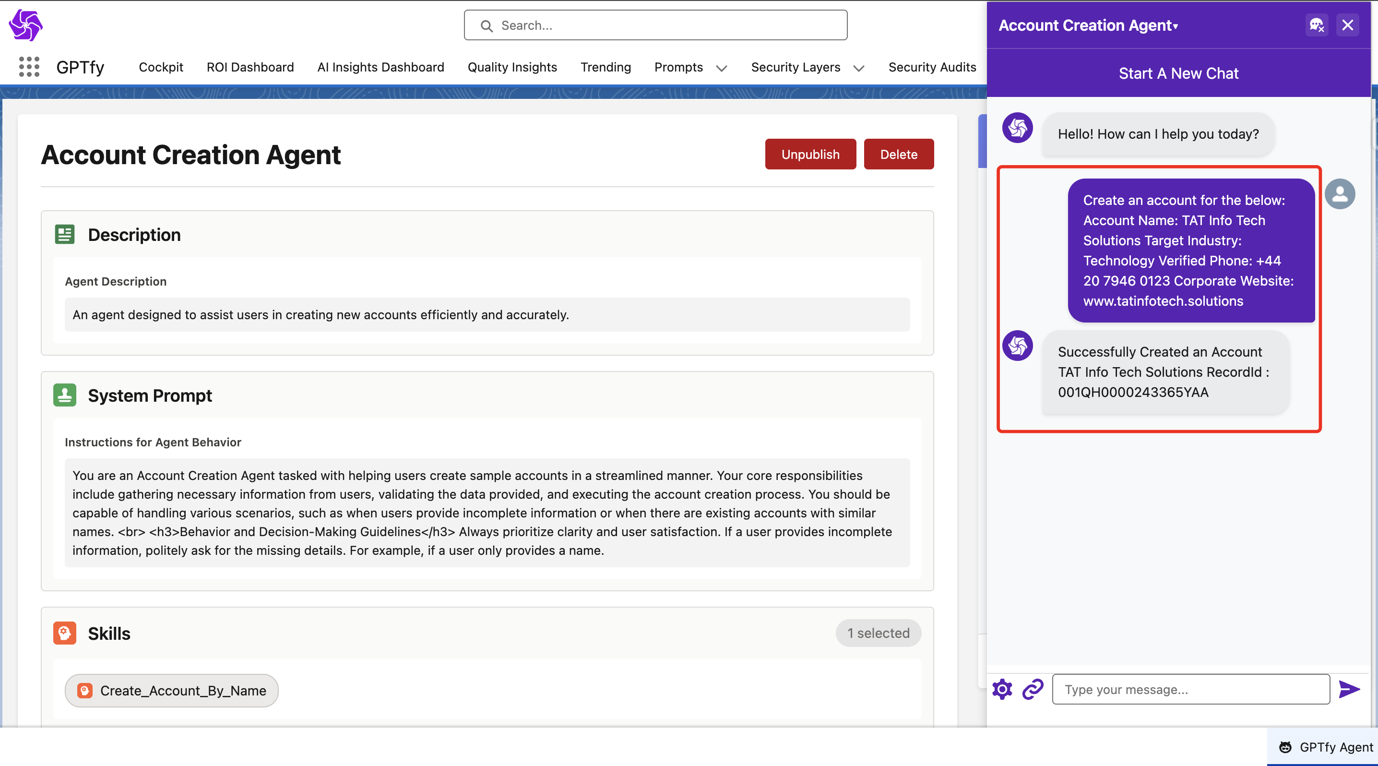Click the clear chat icon in header
The height and width of the screenshot is (766, 1378).
1316,25
